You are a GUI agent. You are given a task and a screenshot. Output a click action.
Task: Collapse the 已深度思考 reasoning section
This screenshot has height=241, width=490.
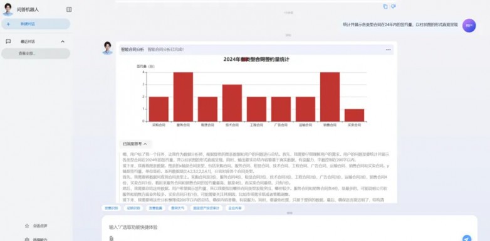point(135,144)
